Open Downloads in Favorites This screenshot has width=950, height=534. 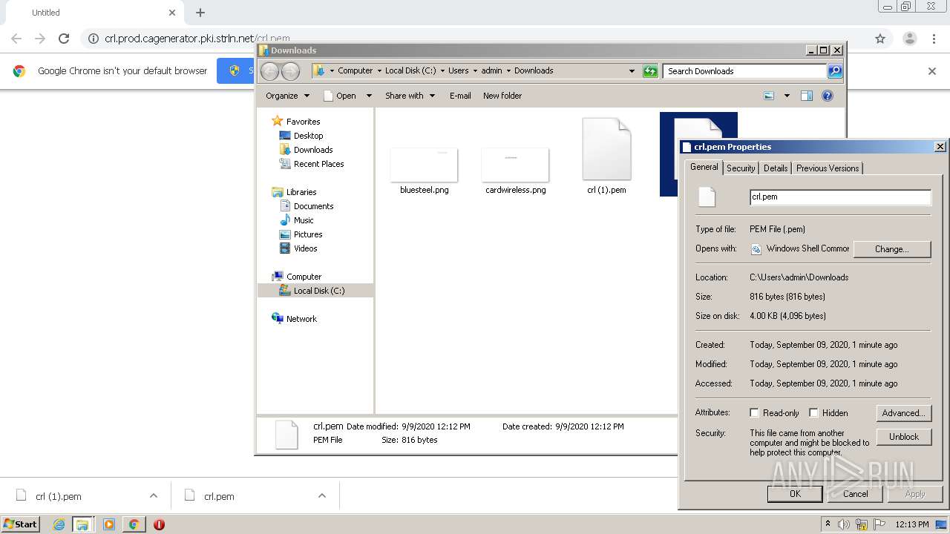tap(312, 150)
